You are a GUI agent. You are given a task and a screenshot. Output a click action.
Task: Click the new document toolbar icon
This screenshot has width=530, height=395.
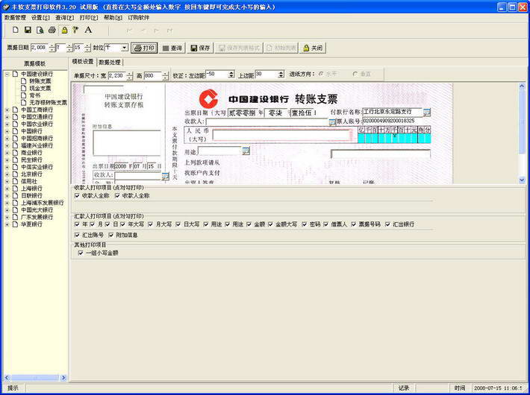click(16, 30)
